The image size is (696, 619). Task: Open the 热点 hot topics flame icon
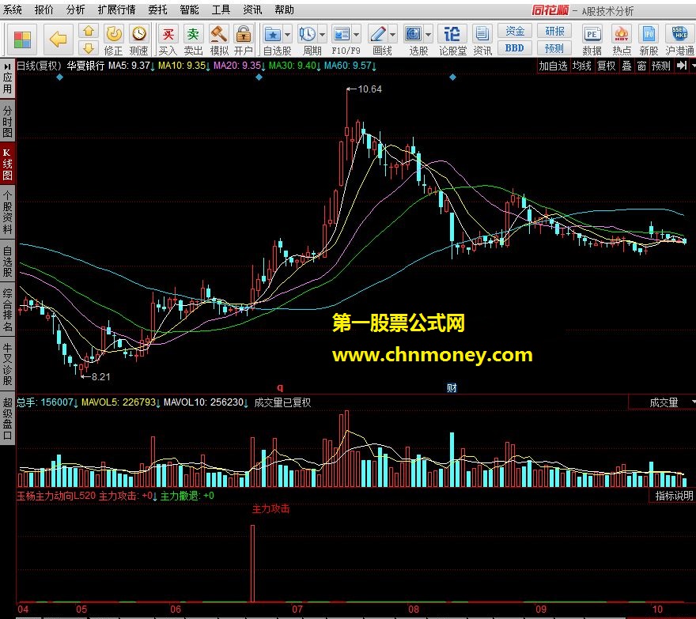coord(622,34)
